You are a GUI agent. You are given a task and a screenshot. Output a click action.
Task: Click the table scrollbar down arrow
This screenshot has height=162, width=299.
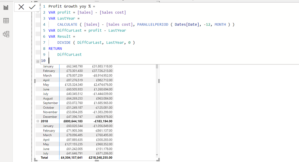tap(157, 155)
